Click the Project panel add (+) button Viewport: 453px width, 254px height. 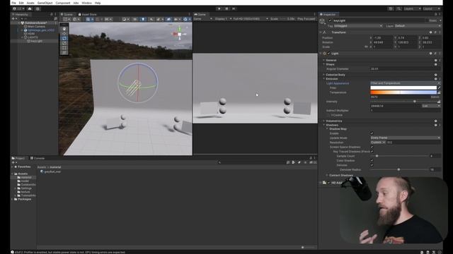point(13,162)
